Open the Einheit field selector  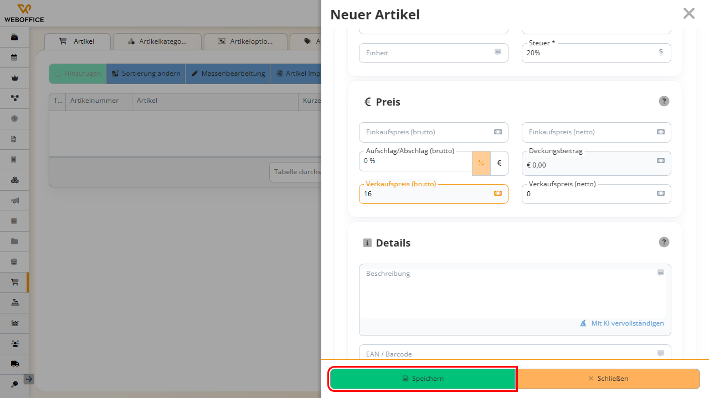pos(434,53)
